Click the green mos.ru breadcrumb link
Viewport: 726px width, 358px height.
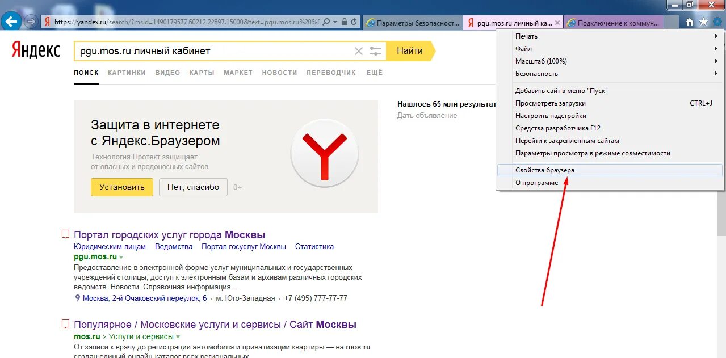pos(87,336)
